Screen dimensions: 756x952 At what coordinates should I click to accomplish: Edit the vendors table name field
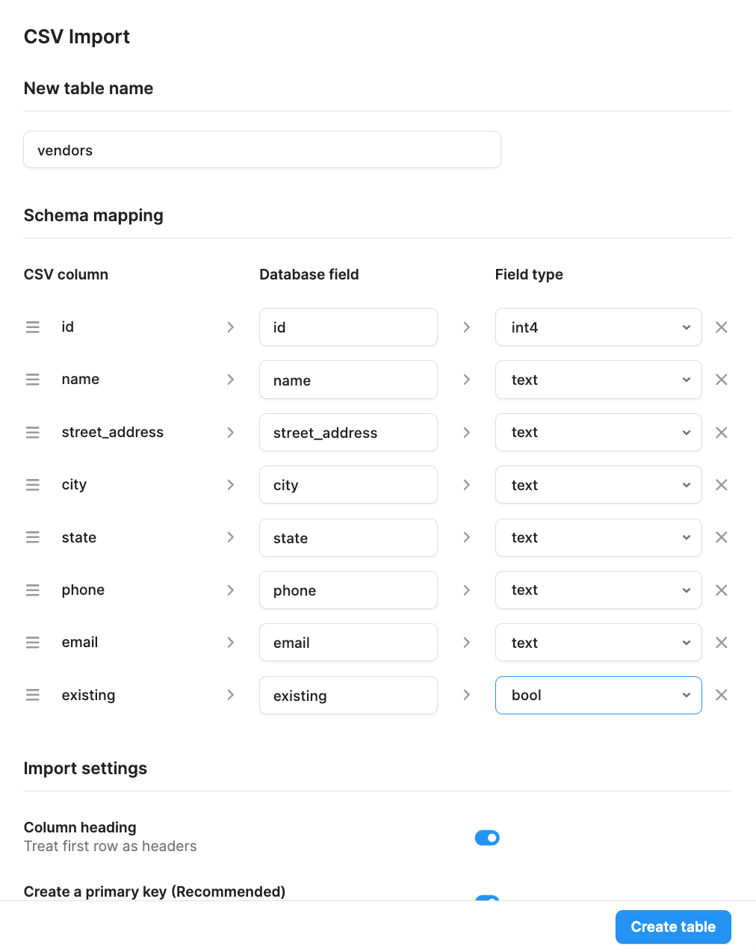pyautogui.click(x=262, y=149)
